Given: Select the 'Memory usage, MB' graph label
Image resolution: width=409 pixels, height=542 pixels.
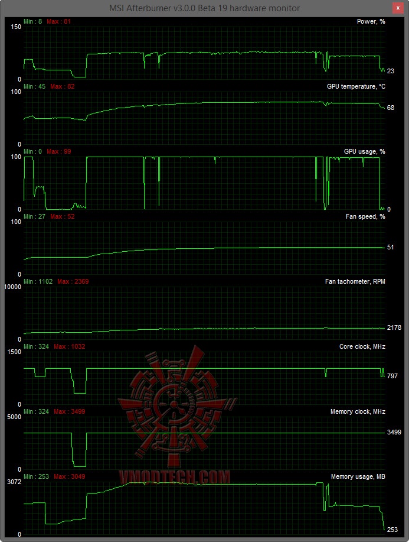Looking at the screenshot, I should [358, 476].
